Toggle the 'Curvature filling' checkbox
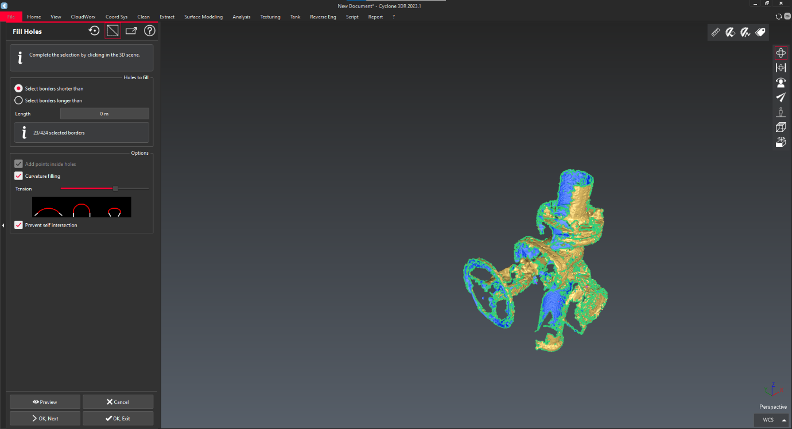The height and width of the screenshot is (429, 792). [x=19, y=176]
